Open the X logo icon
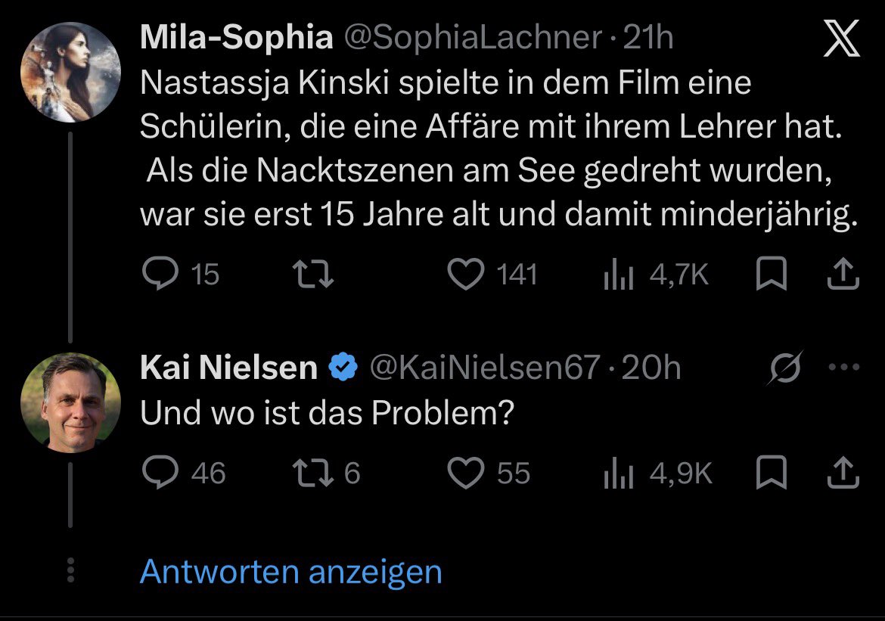This screenshot has width=885, height=621. [x=842, y=39]
